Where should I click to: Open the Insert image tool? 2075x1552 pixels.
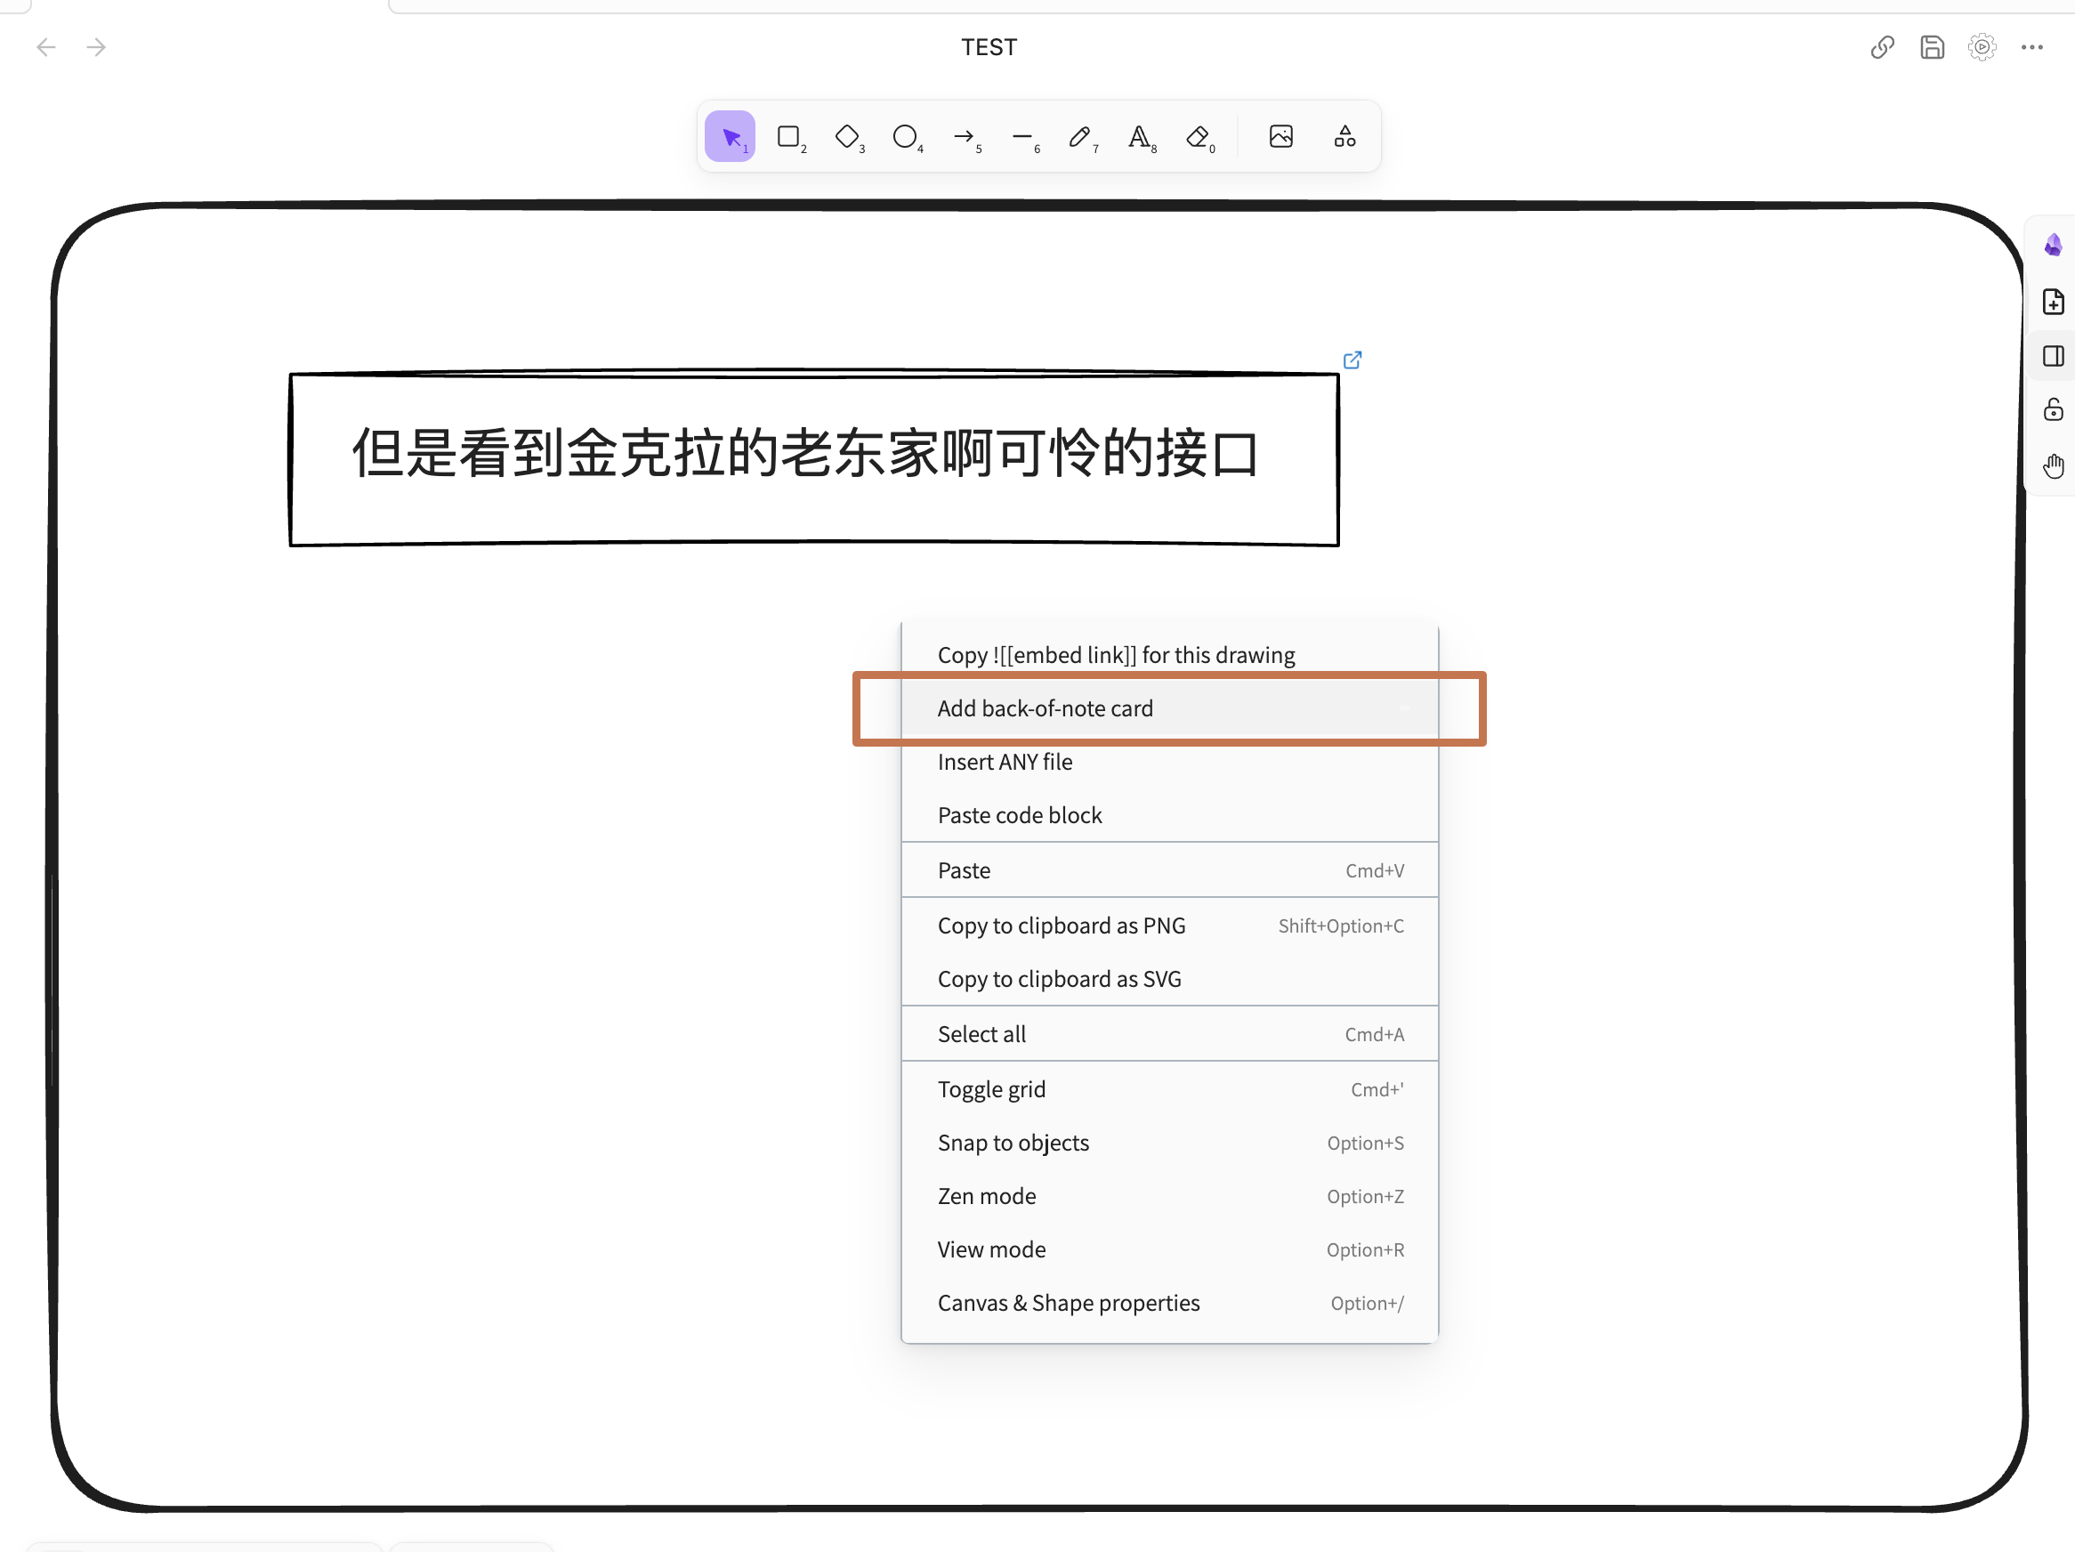(1280, 137)
